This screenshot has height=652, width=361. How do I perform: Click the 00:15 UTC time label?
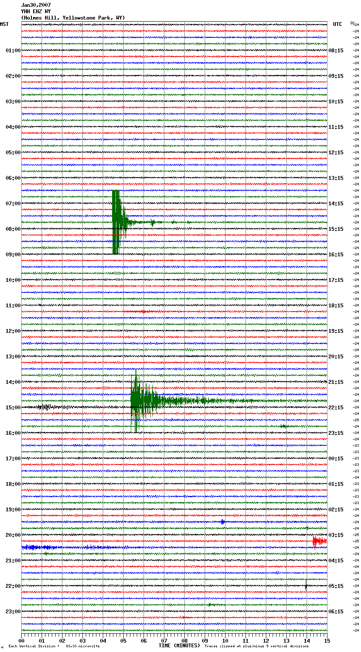pos(336,459)
